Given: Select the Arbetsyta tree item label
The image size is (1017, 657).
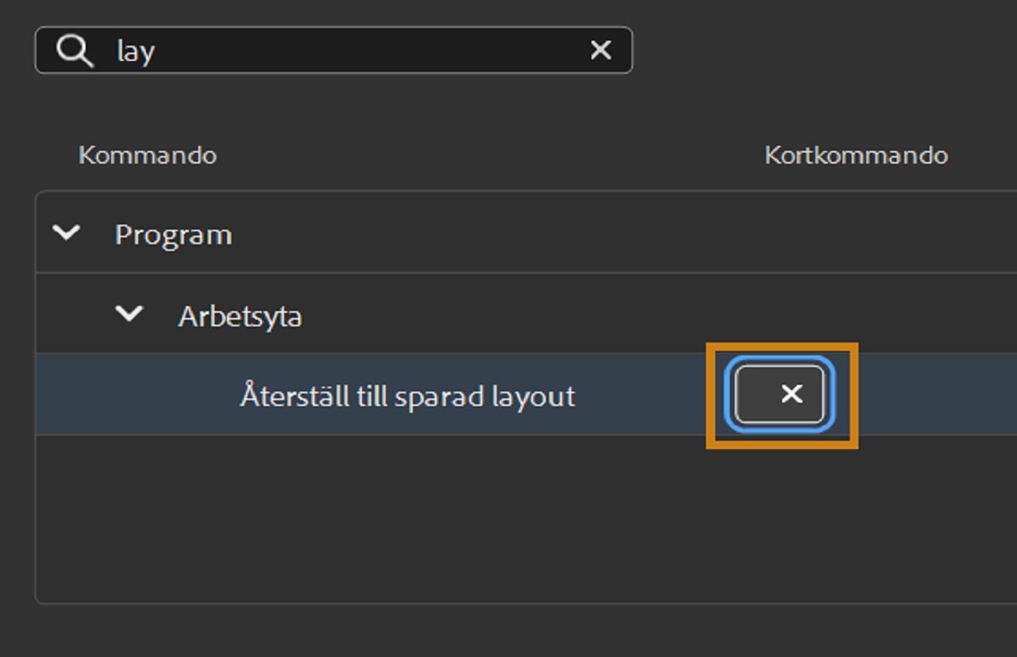Looking at the screenshot, I should [x=240, y=316].
